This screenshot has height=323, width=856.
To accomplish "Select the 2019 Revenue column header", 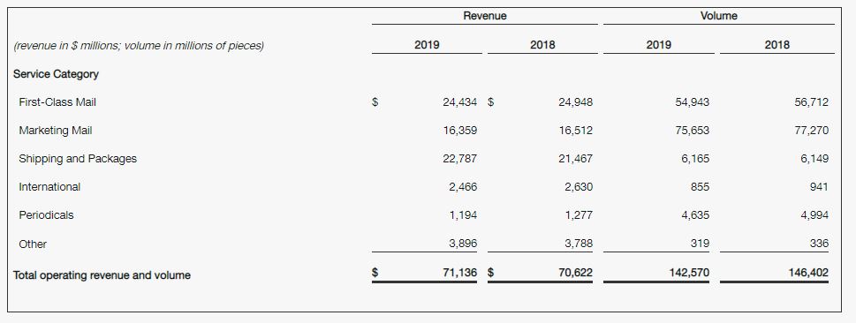I will tap(427, 45).
